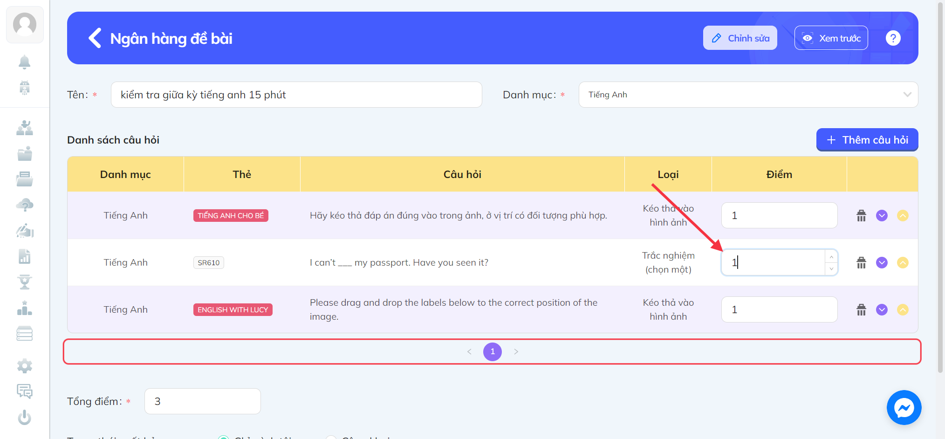This screenshot has width=945, height=439.
Task: Increase the SR610 question score
Action: tap(831, 257)
